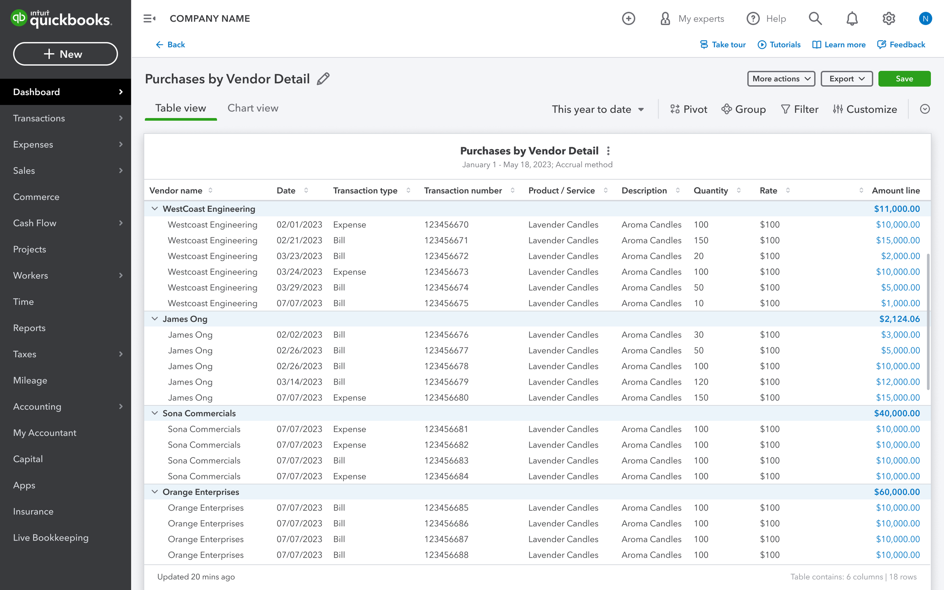
Task: Expand the Cash Flow sidebar submenu
Action: [x=120, y=223]
